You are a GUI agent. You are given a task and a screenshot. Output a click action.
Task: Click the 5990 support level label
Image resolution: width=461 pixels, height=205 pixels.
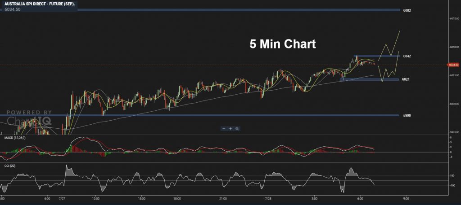click(407, 115)
